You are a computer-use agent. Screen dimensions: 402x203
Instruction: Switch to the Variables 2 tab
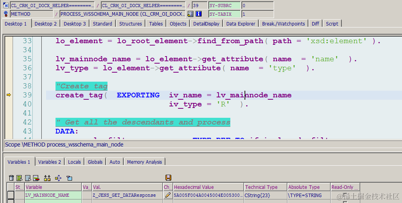[50, 162]
